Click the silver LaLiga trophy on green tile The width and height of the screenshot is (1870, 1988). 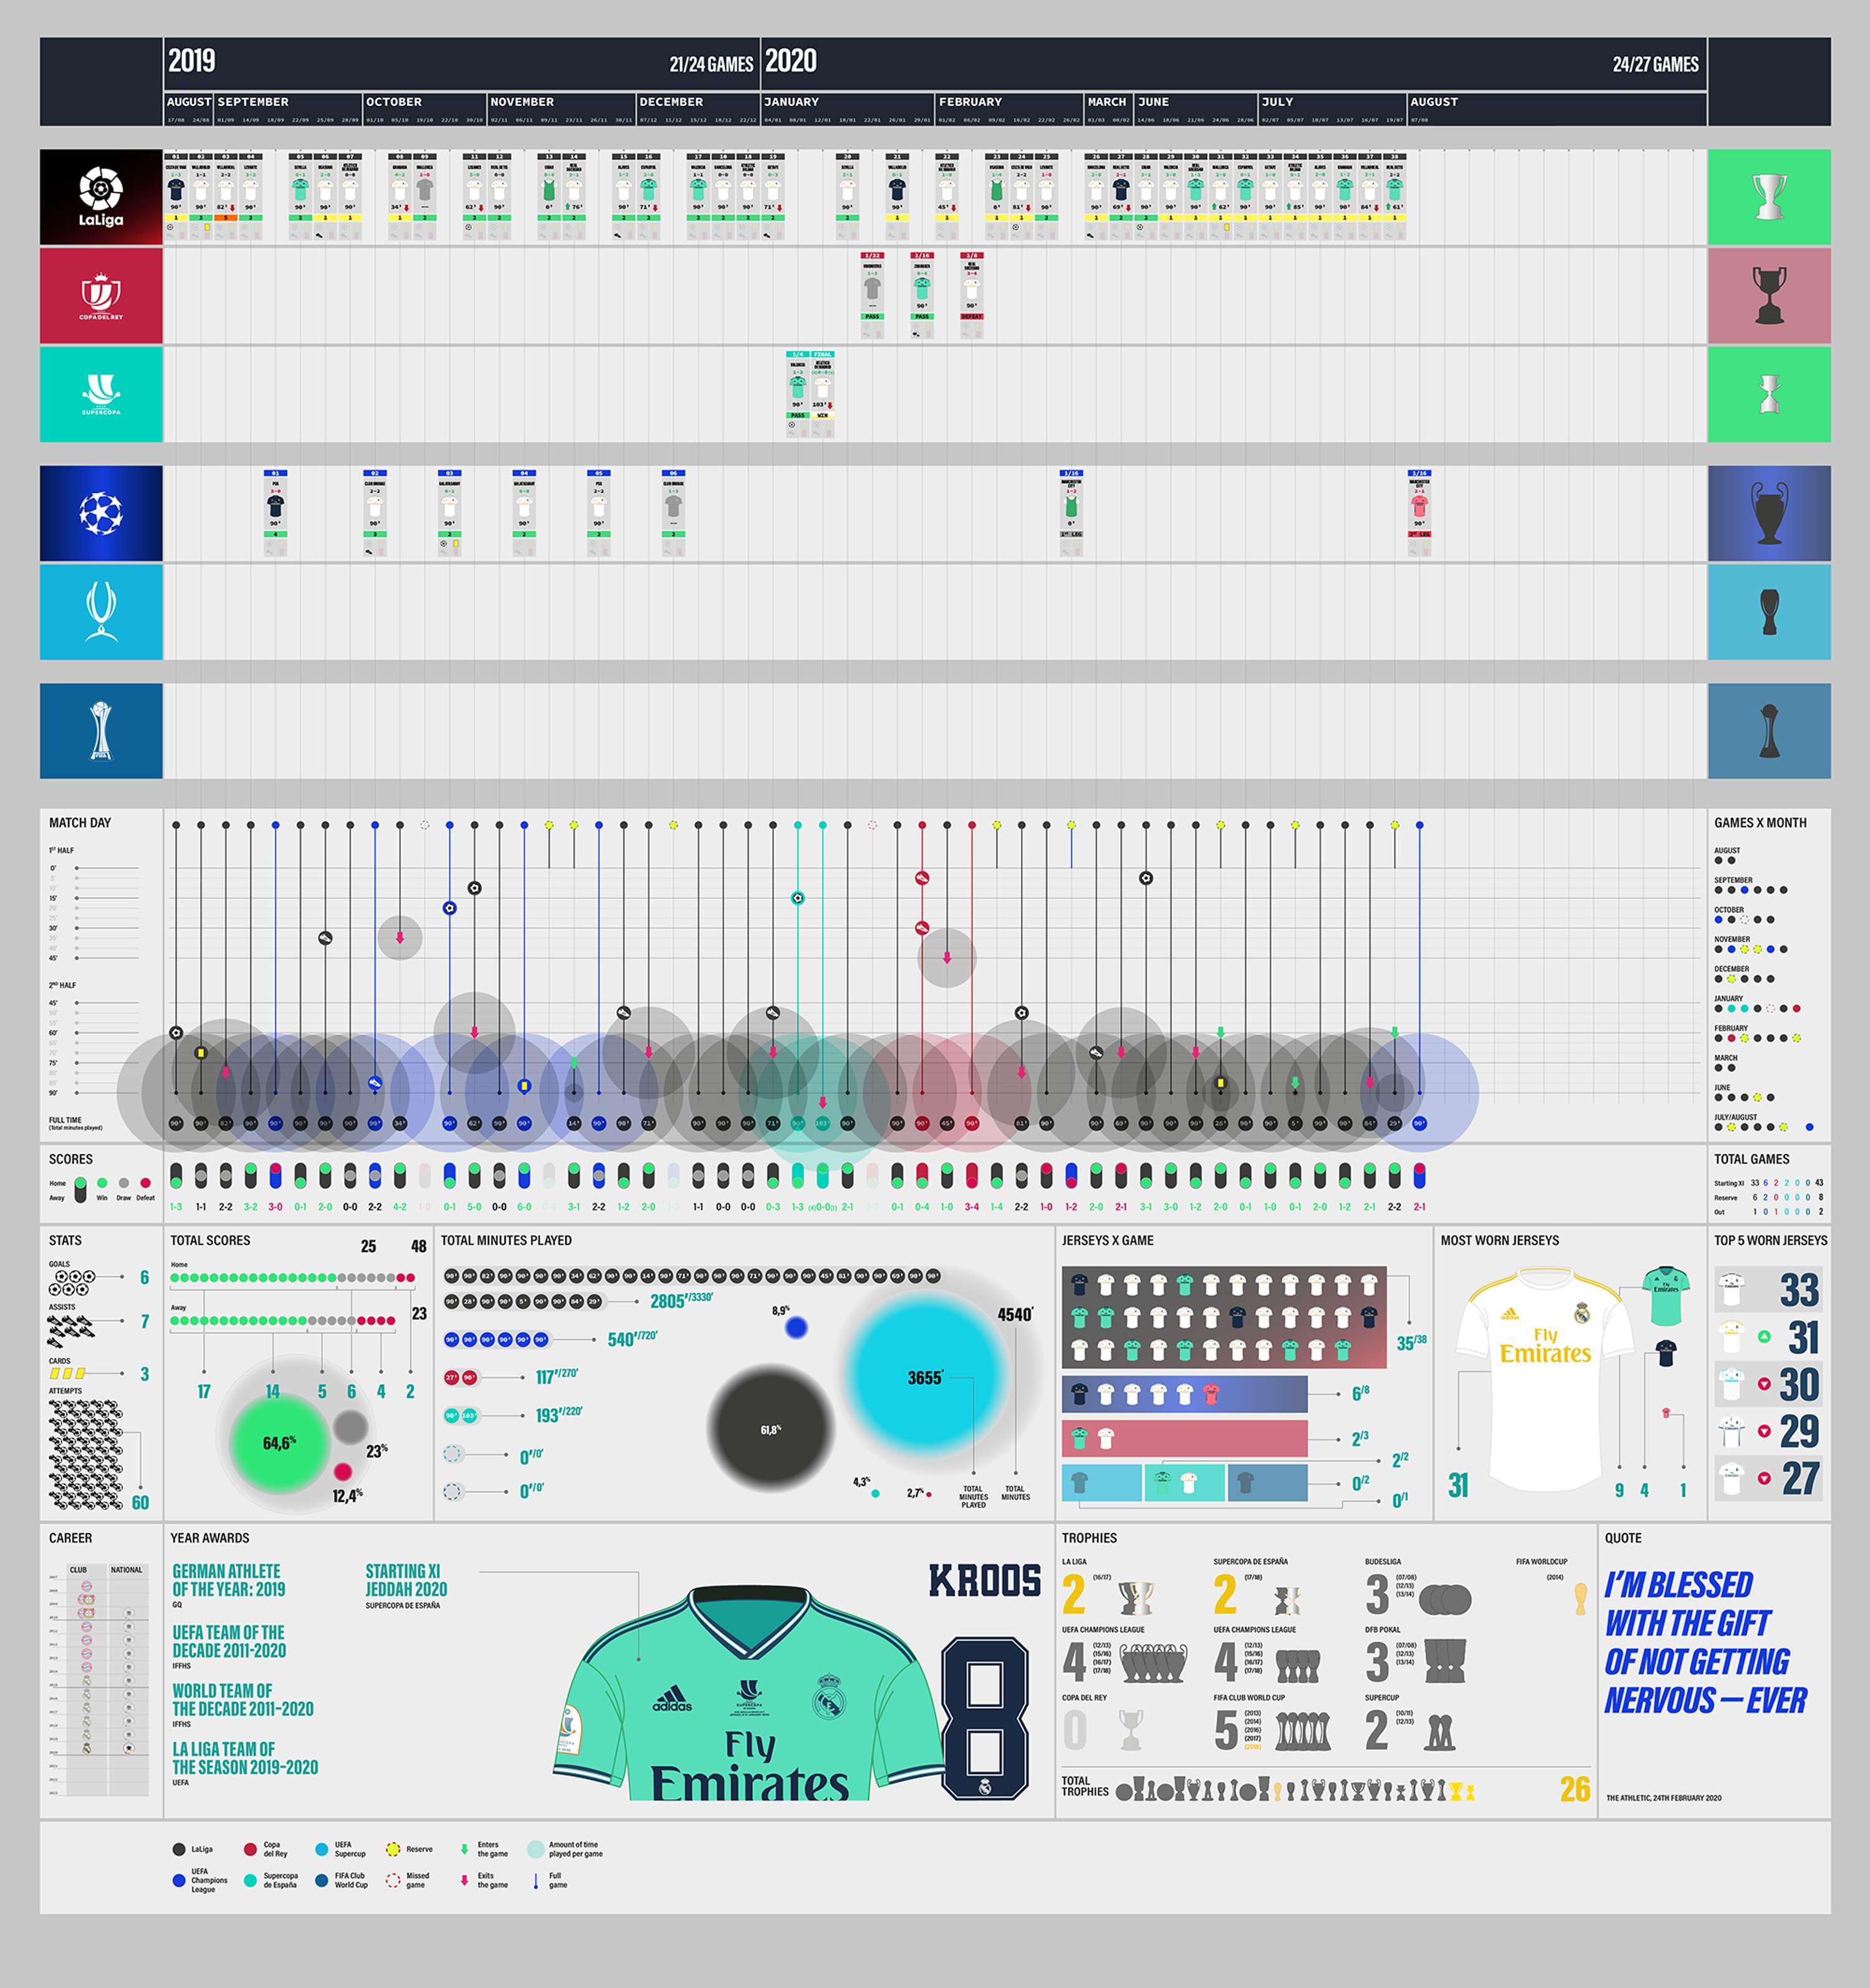(x=1769, y=197)
